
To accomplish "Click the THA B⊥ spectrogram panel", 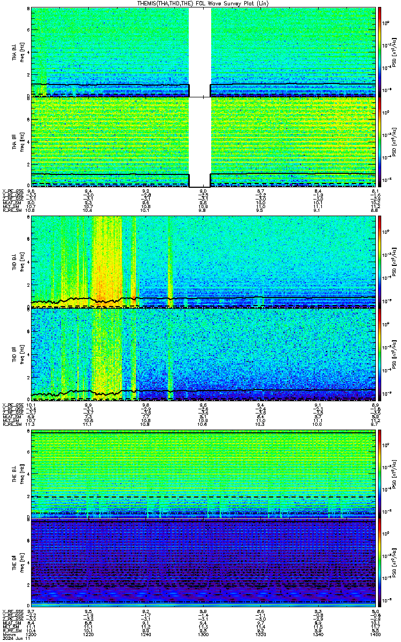I will (x=203, y=52).
